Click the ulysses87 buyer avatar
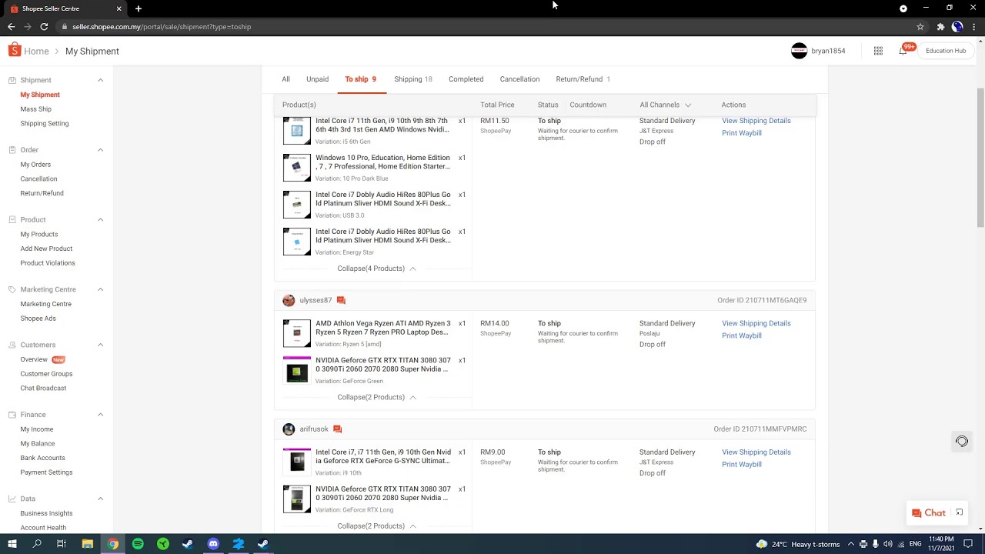 289,300
